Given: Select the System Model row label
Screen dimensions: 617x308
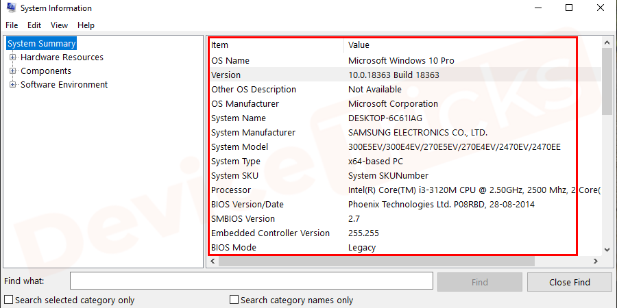Looking at the screenshot, I should 240,147.
